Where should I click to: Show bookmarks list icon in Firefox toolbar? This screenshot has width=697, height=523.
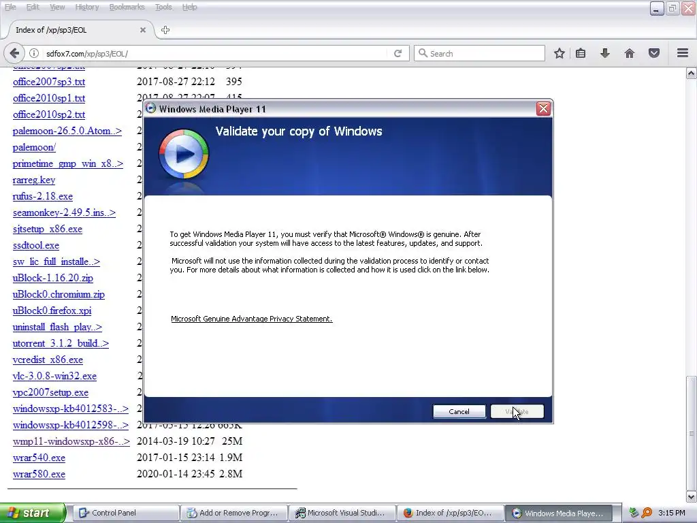[581, 53]
